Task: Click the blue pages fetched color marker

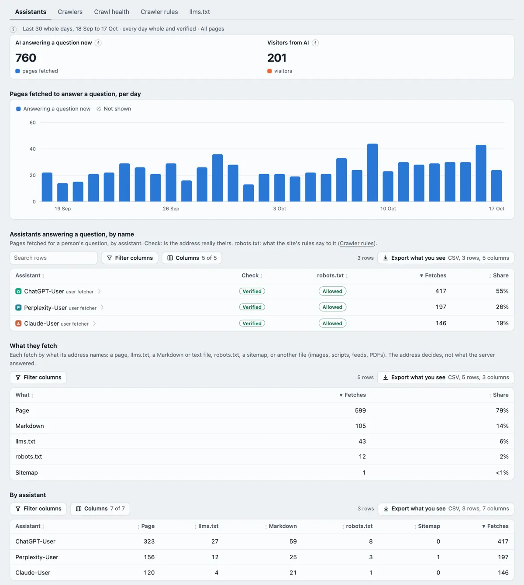Action: [x=17, y=71]
